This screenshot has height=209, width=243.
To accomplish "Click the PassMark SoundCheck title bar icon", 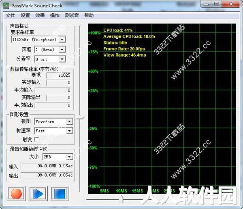I will point(6,6).
